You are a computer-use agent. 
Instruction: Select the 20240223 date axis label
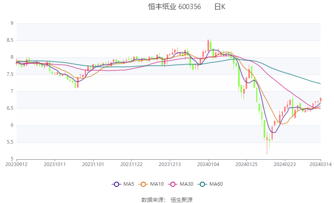pyautogui.click(x=285, y=164)
